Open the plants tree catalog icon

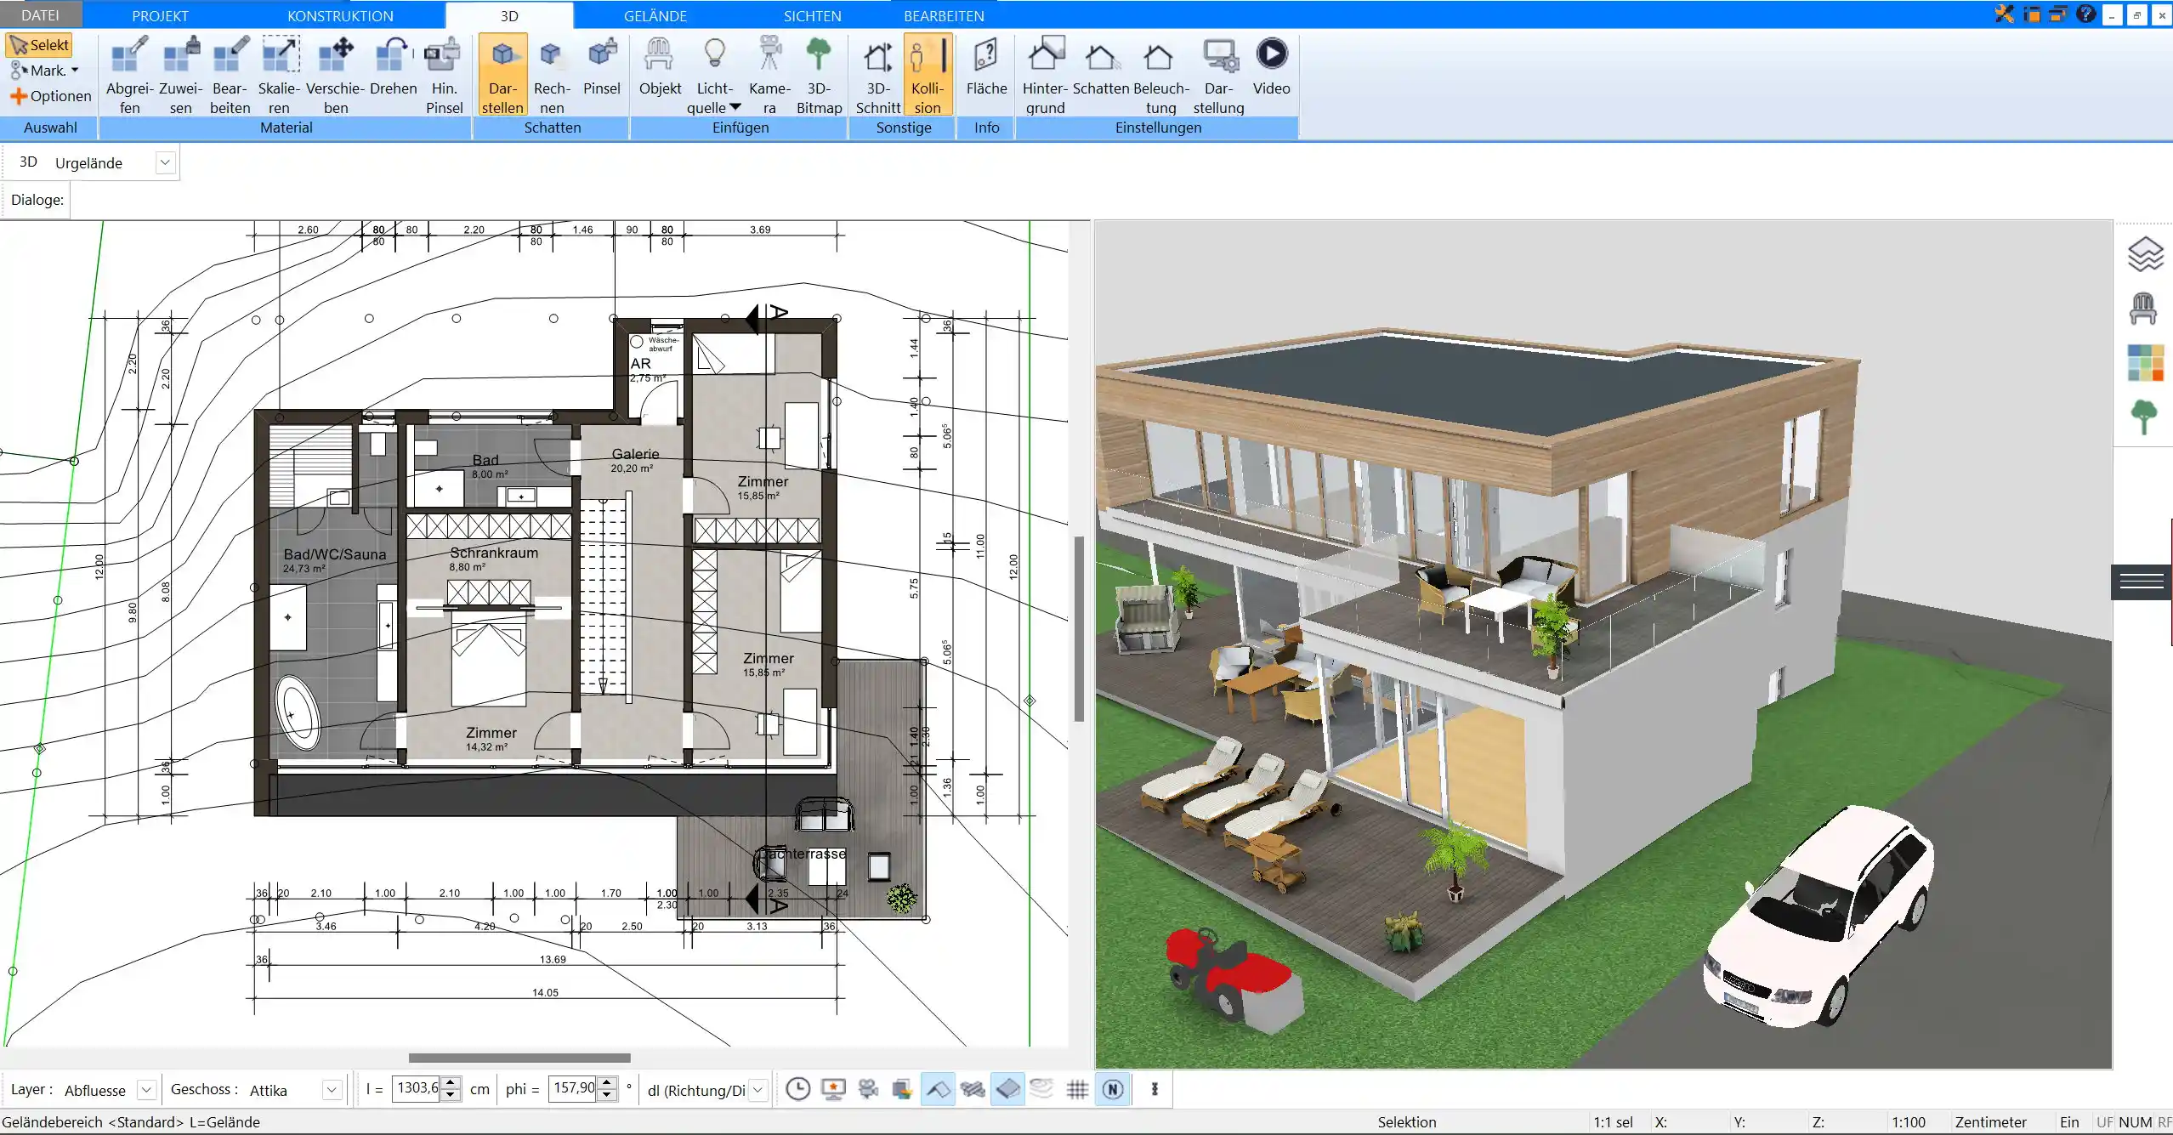point(2144,417)
